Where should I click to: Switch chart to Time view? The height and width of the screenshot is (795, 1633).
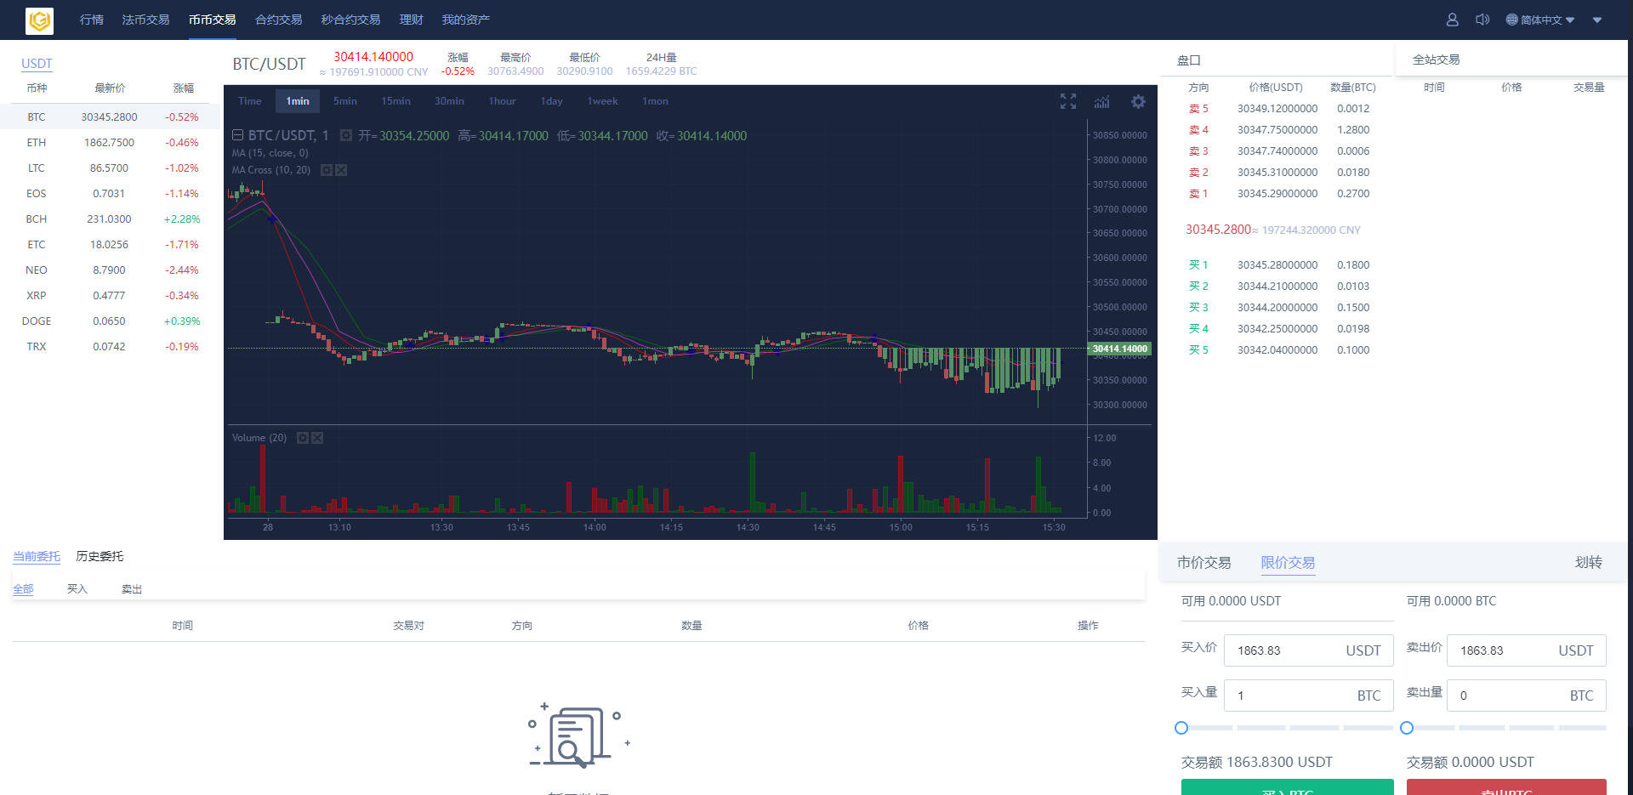250,101
